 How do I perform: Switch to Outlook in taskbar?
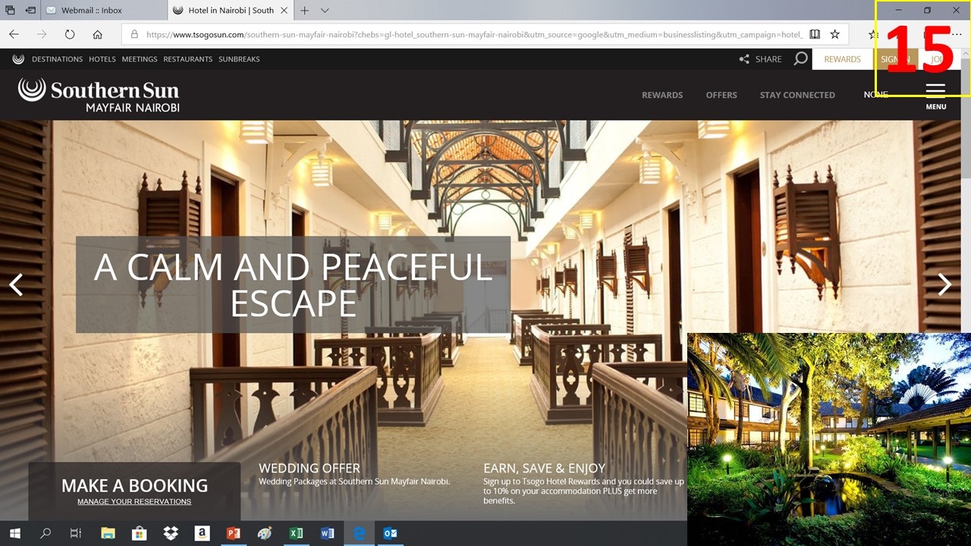point(390,533)
